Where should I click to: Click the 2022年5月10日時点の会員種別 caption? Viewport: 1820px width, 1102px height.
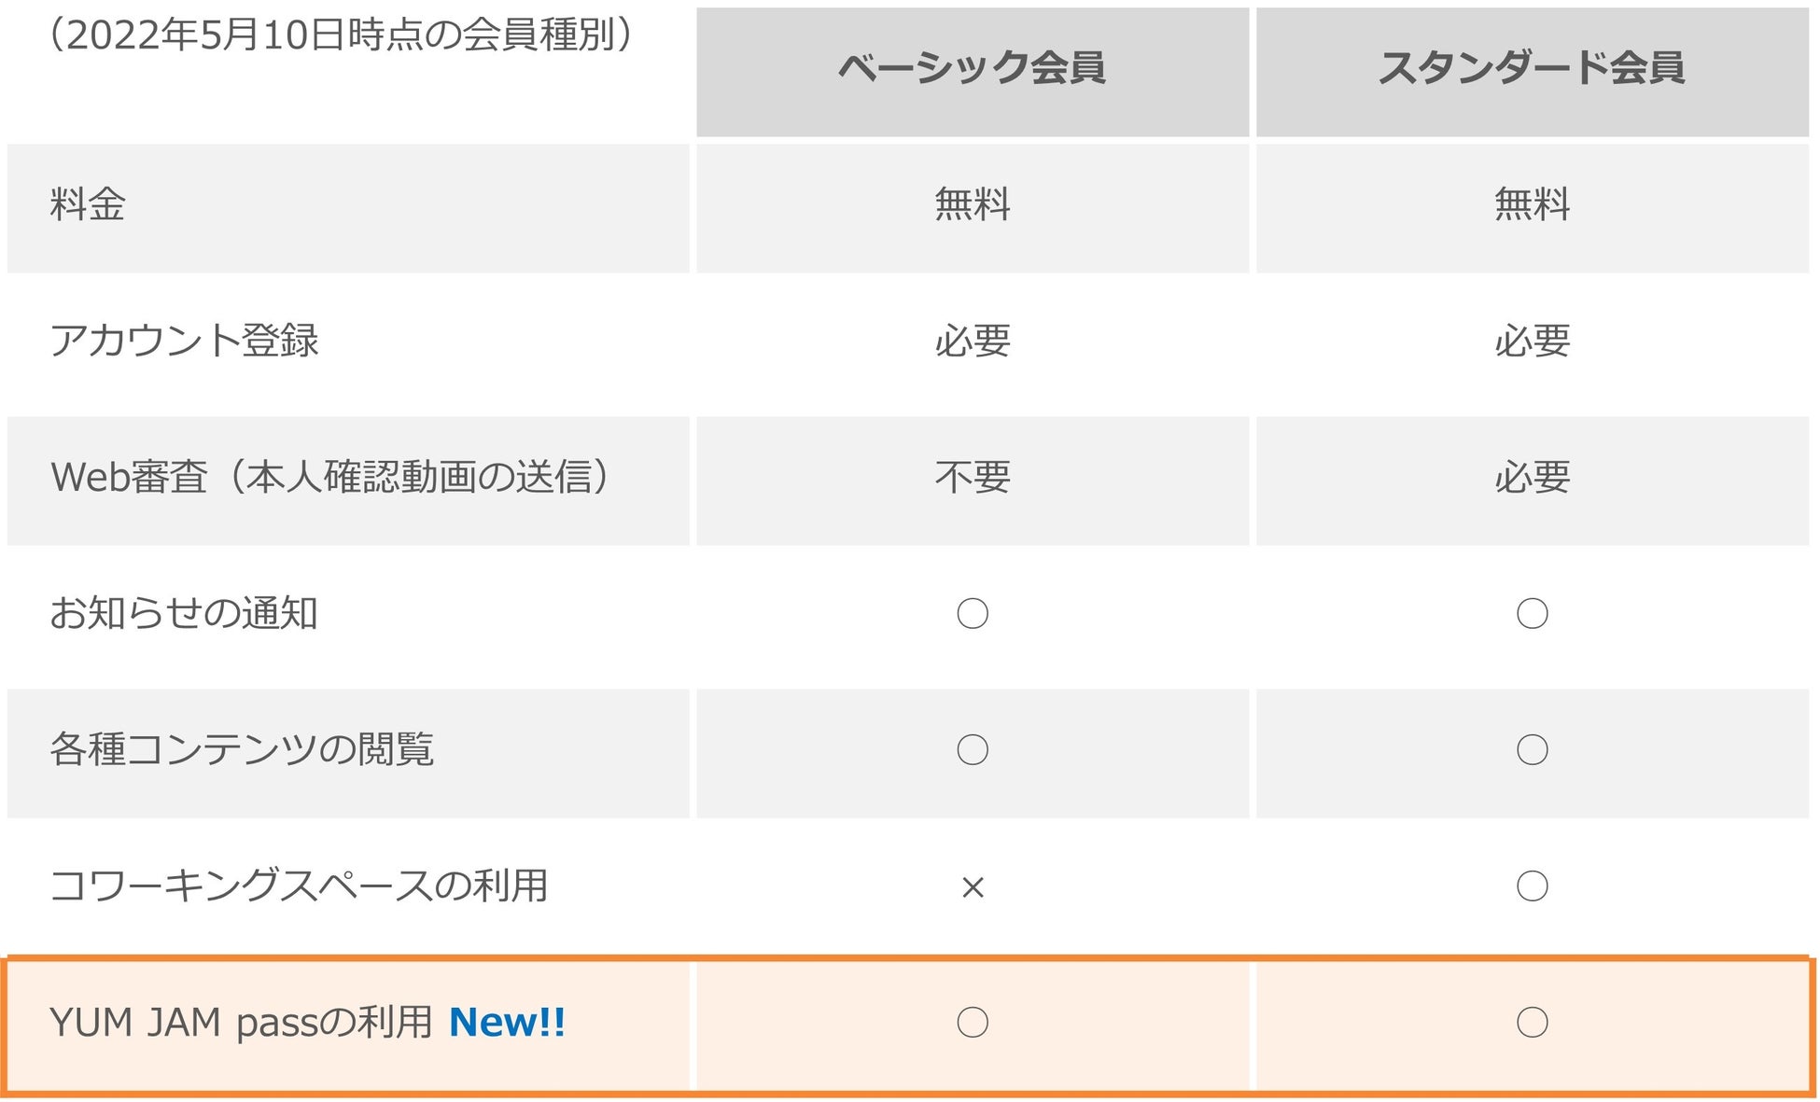click(x=341, y=35)
